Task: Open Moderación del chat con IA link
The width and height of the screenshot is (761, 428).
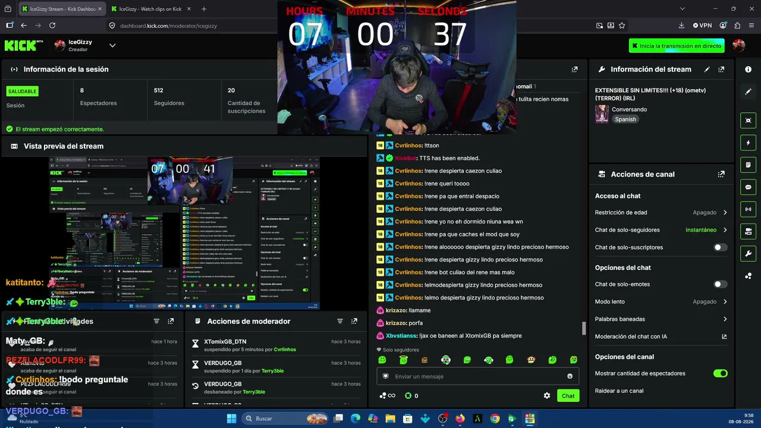Action: (661, 336)
